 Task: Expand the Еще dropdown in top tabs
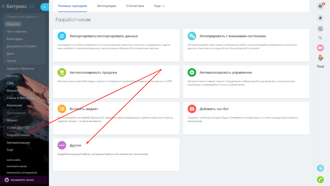pos(159,6)
